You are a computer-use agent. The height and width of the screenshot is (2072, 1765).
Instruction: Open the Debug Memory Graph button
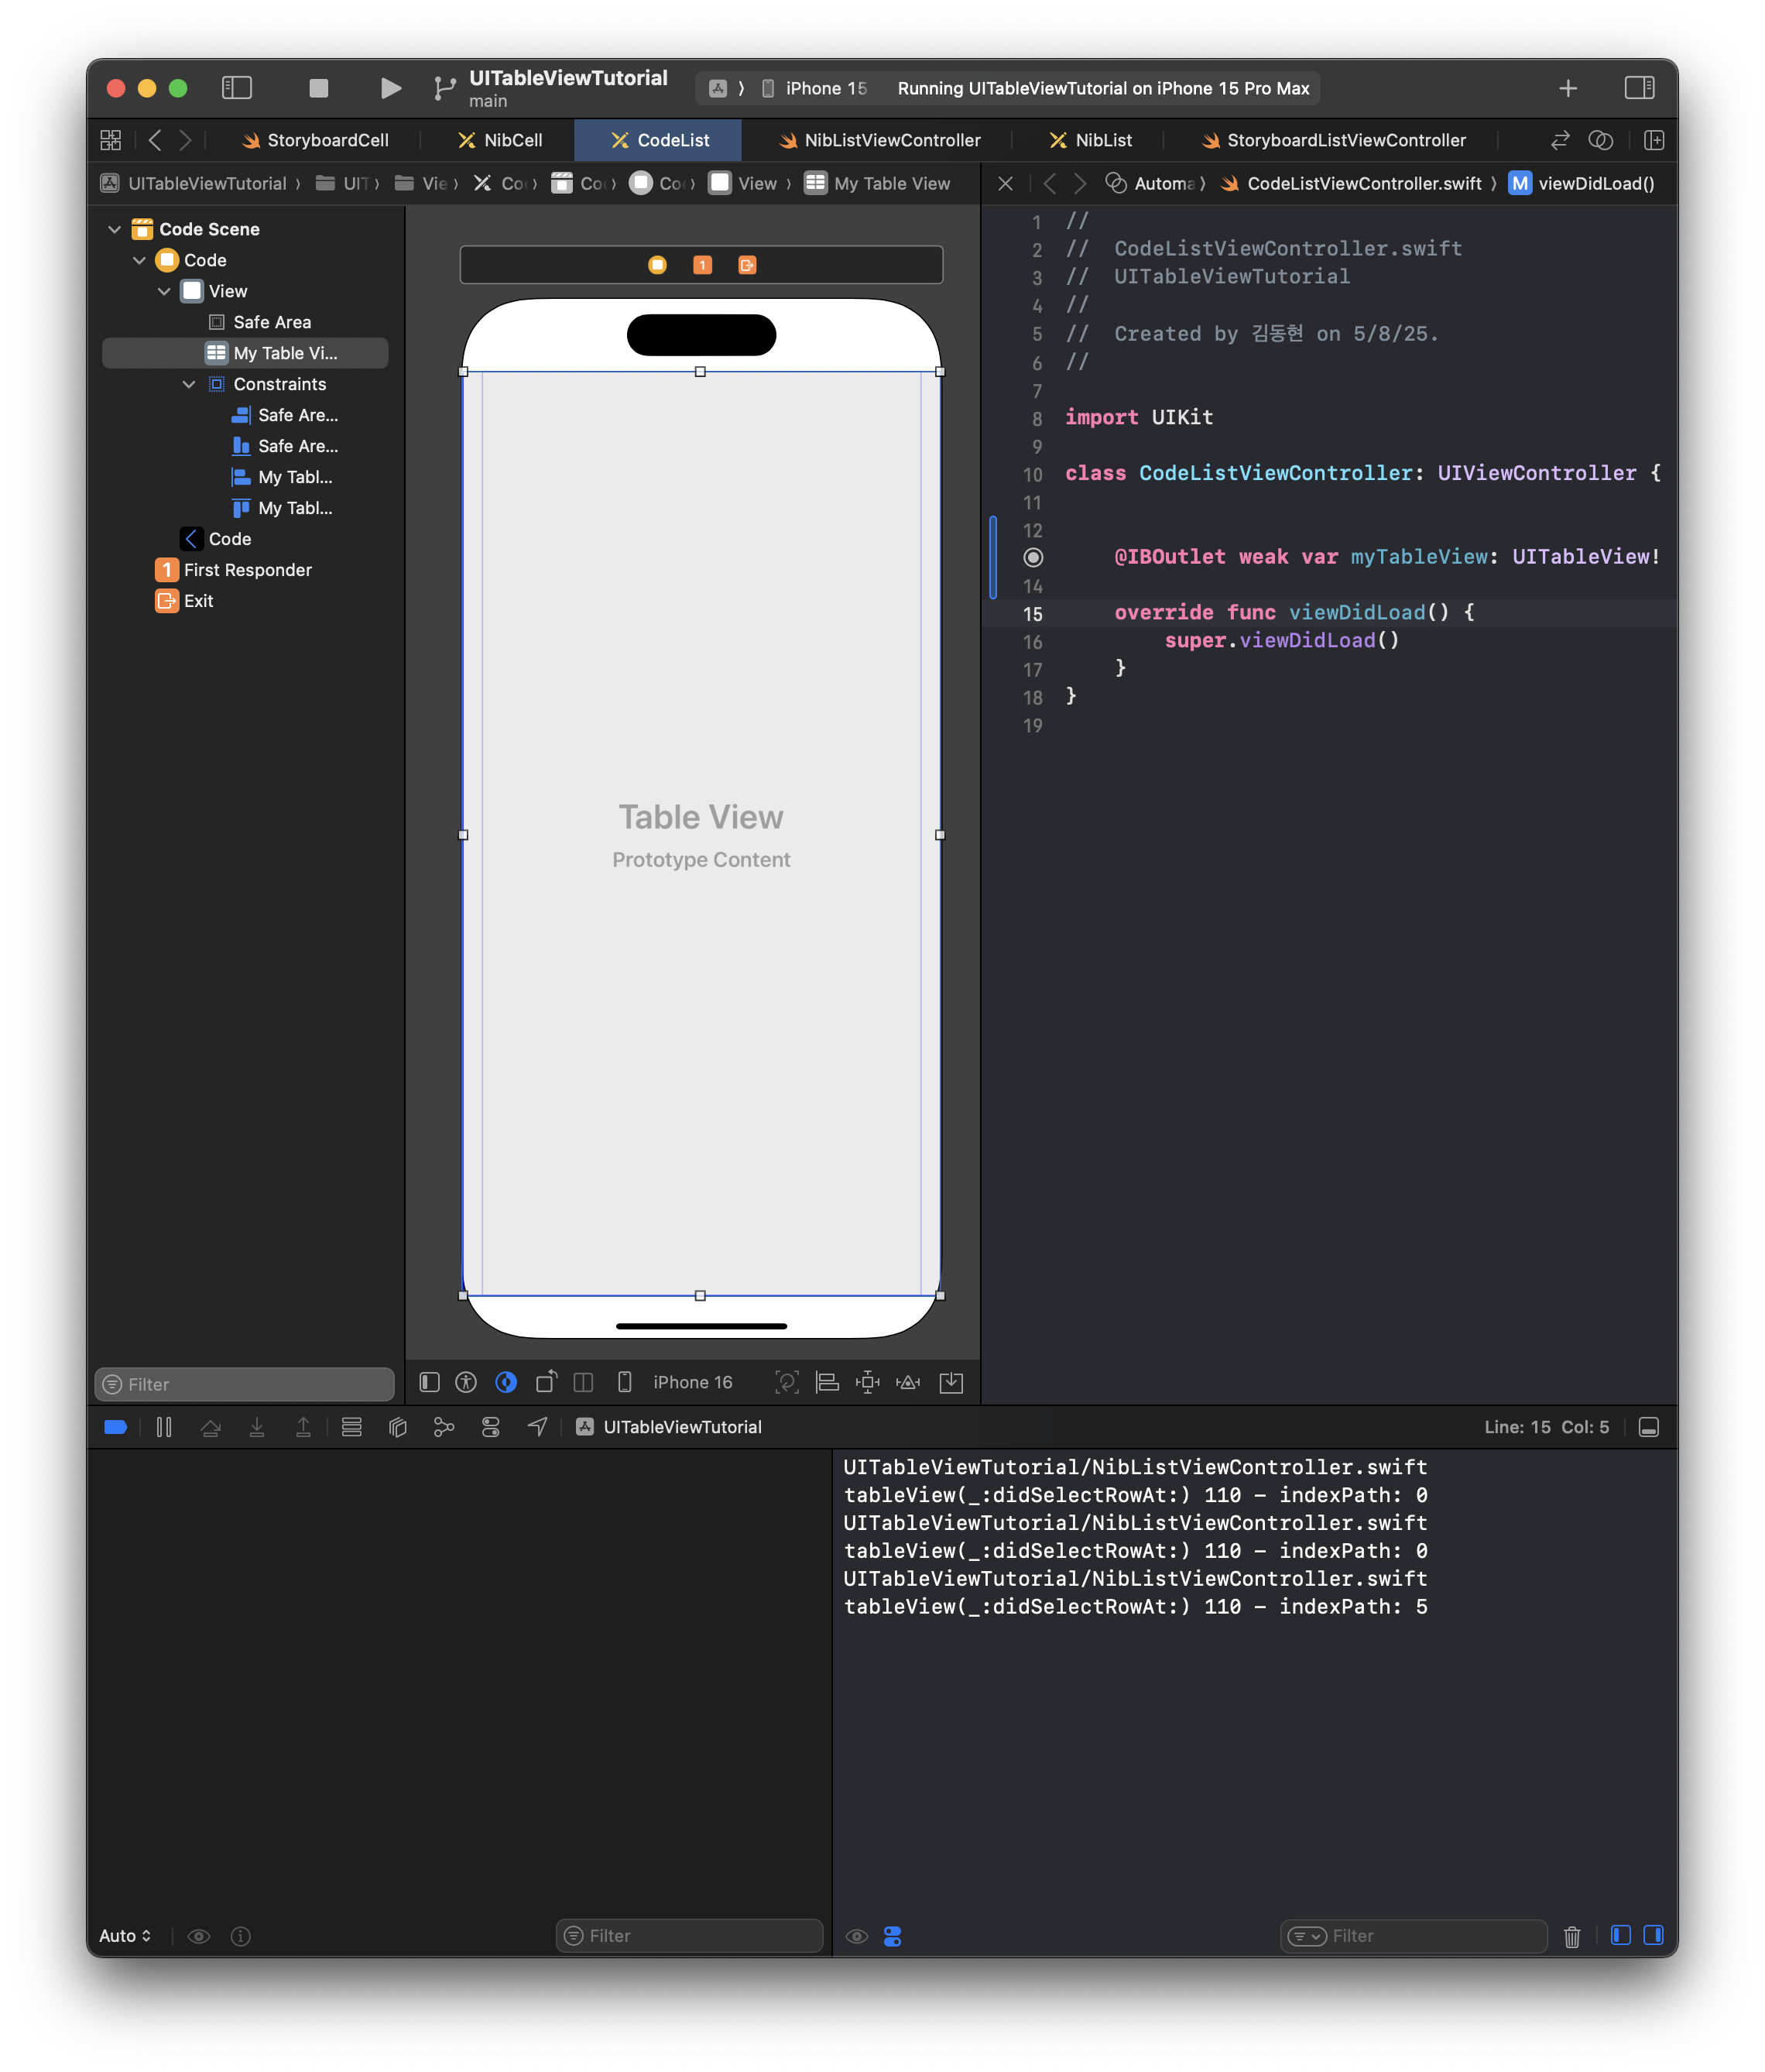[x=444, y=1427]
